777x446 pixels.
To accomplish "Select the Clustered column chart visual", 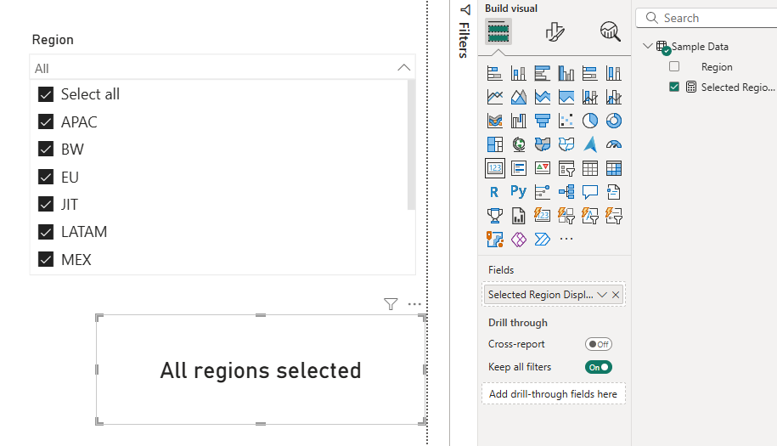I will point(566,73).
